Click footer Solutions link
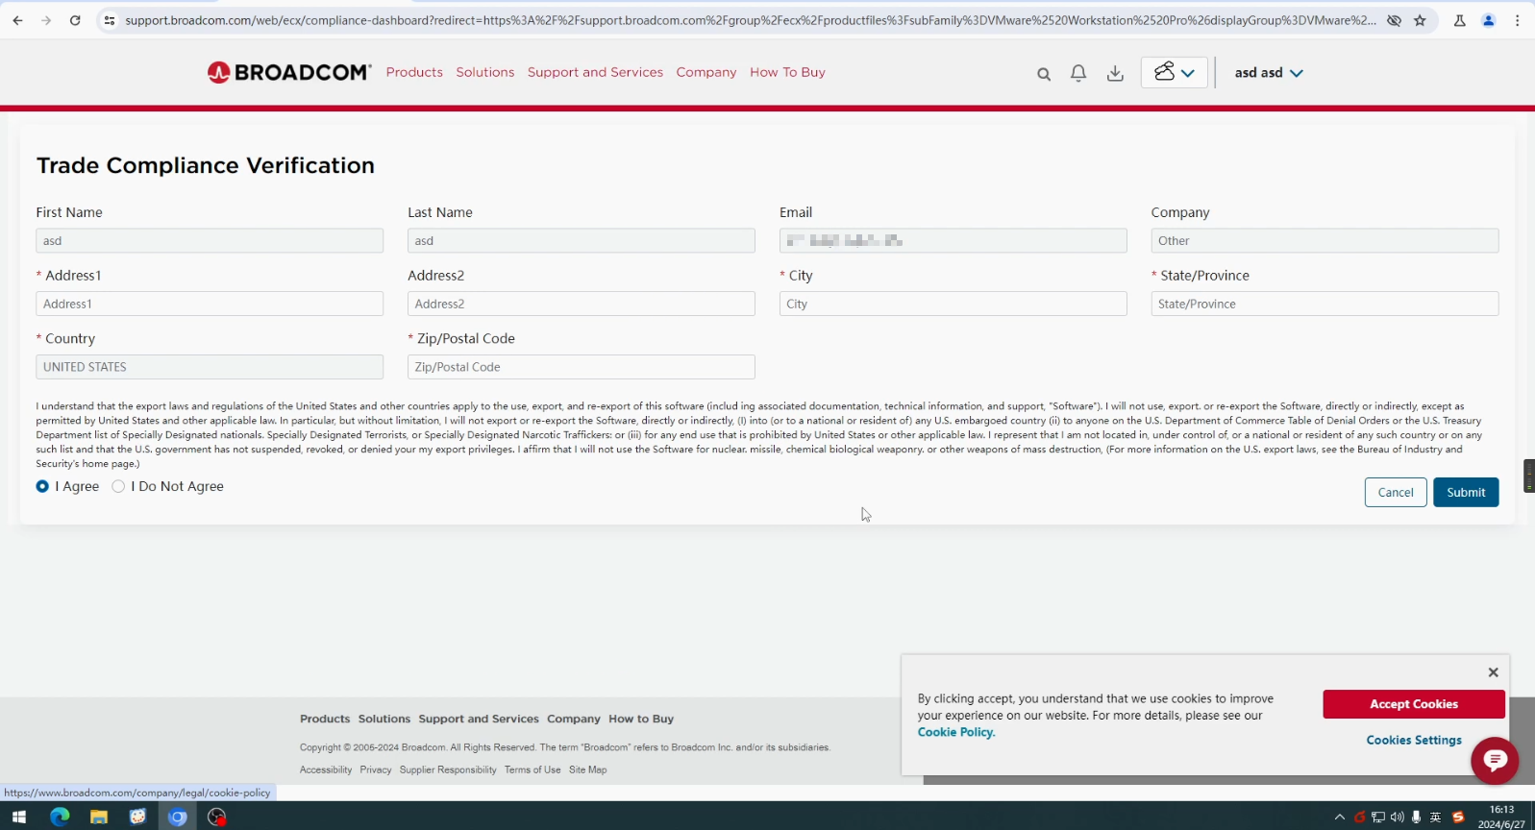Screen dimensions: 1535x830 coord(384,719)
